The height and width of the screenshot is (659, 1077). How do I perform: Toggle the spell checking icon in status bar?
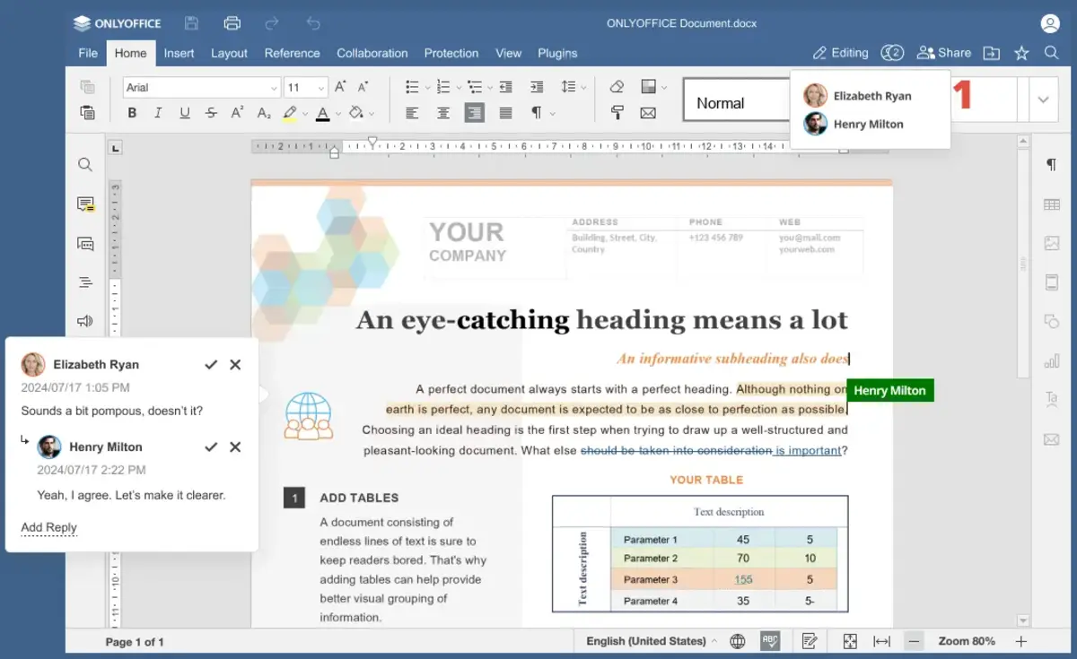coord(770,641)
